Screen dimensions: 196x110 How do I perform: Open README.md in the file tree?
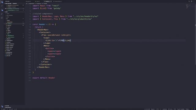[x=9, y=54]
